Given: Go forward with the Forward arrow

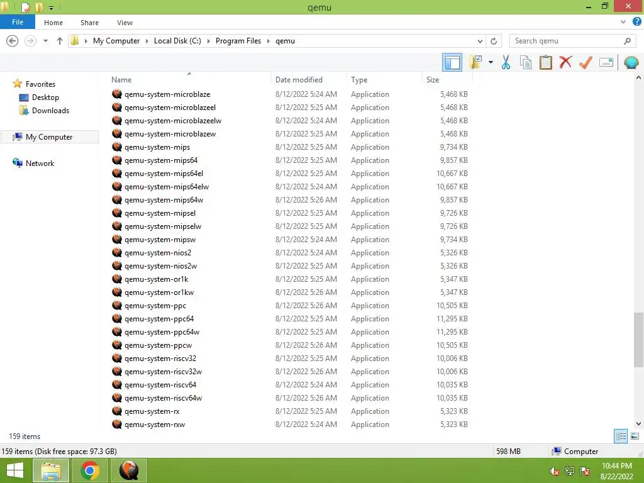Looking at the screenshot, I should pyautogui.click(x=30, y=41).
